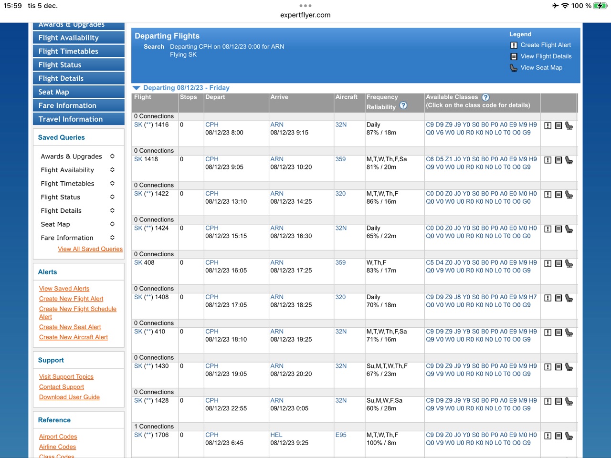
Task: Open the Flight Timetables menu item
Action: pyautogui.click(x=78, y=52)
